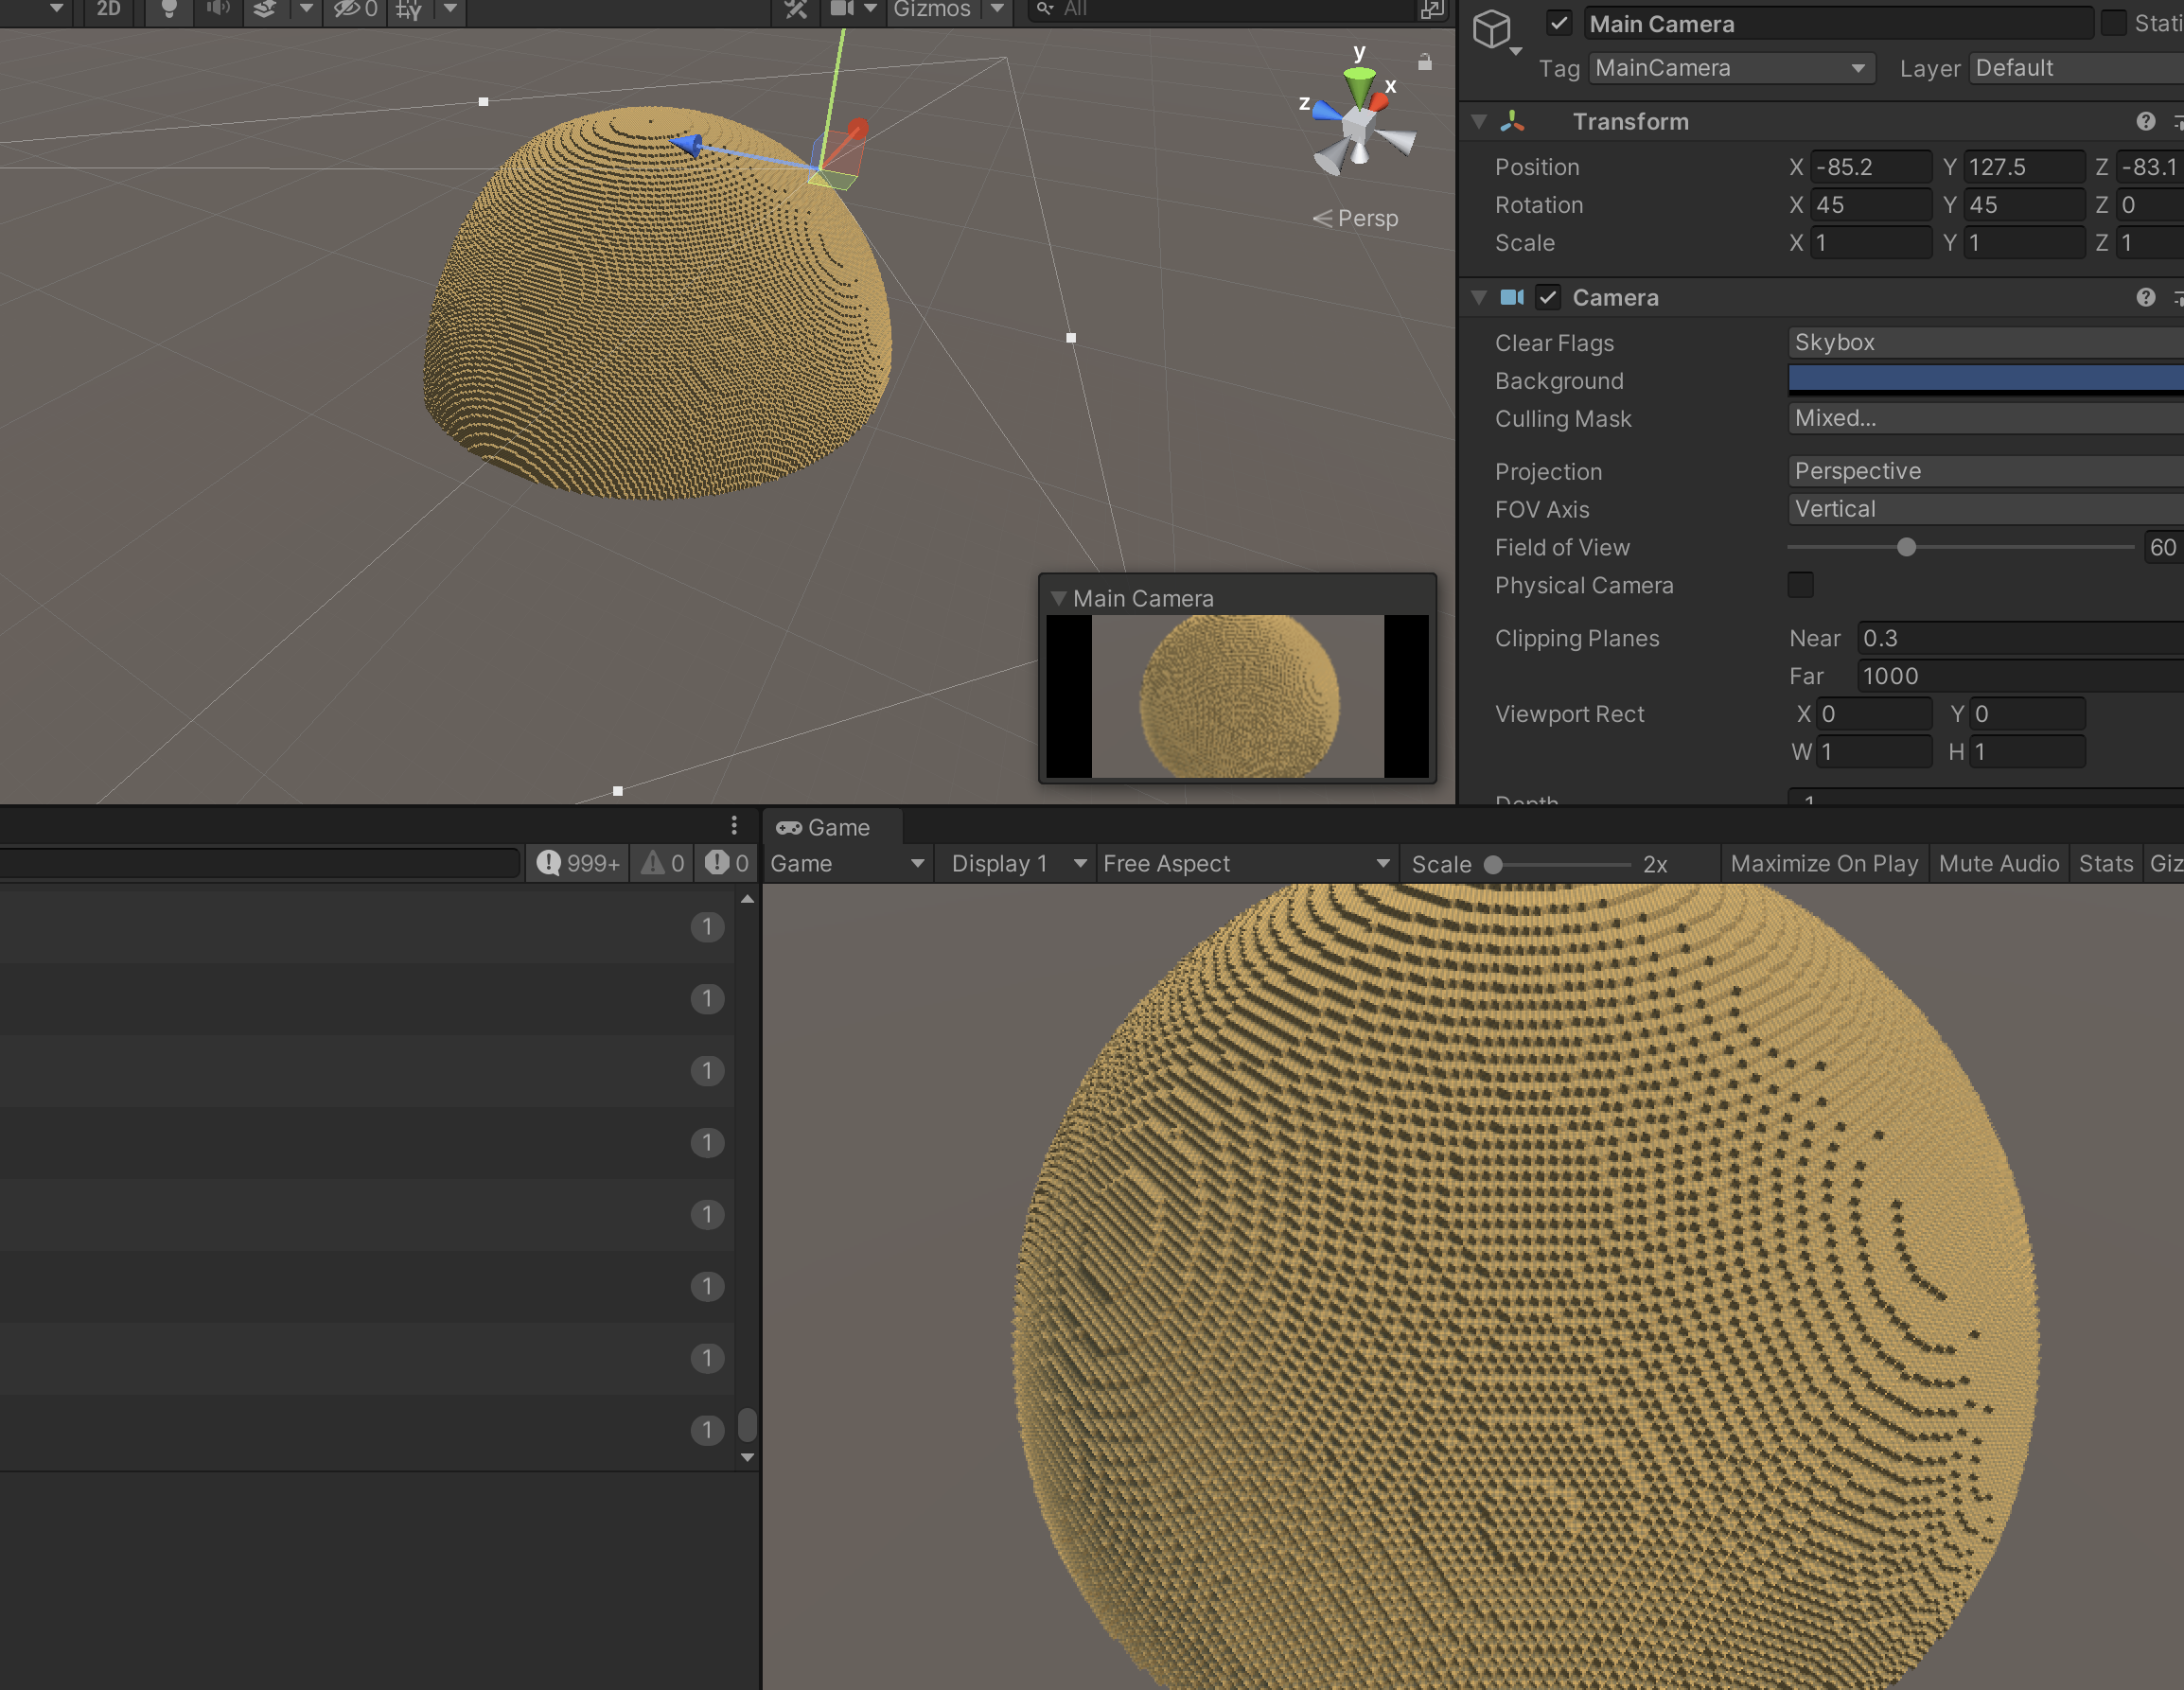2184x1690 pixels.
Task: Toggle the scene grid icon
Action: tap(409, 10)
